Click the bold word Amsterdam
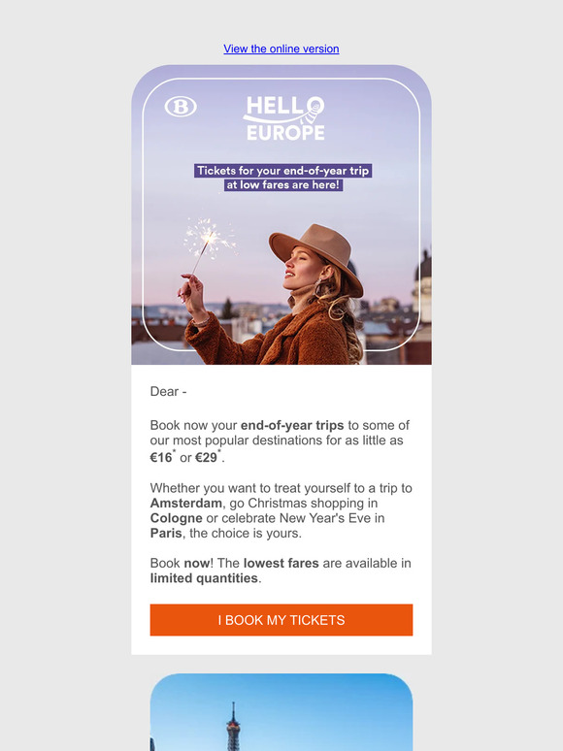The width and height of the screenshot is (563, 751). pyautogui.click(x=186, y=503)
